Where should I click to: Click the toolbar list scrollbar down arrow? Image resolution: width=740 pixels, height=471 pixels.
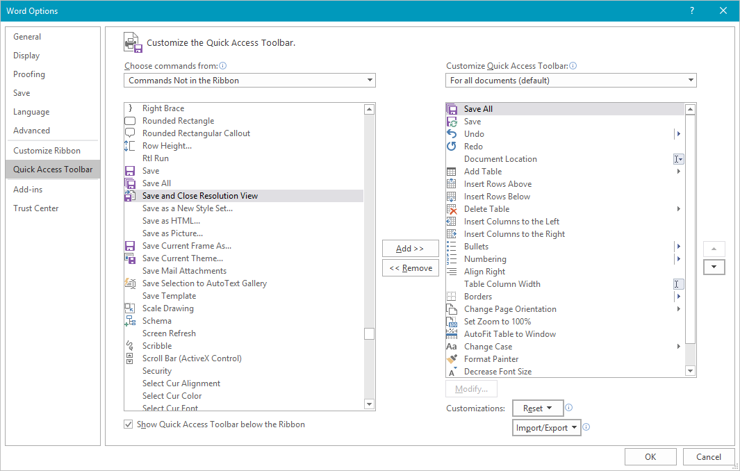coord(690,371)
